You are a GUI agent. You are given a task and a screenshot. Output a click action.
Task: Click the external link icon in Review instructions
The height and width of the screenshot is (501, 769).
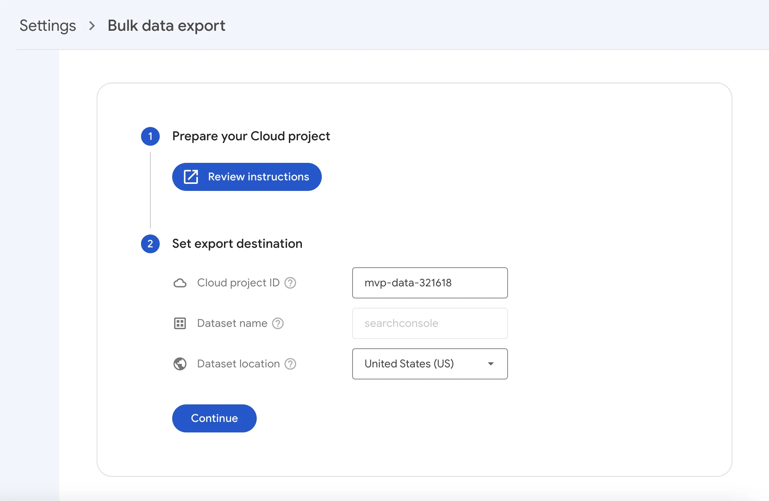(191, 177)
